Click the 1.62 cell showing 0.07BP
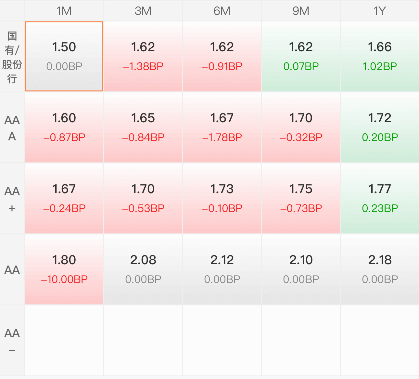Image resolution: width=419 pixels, height=379 pixels. click(x=301, y=57)
